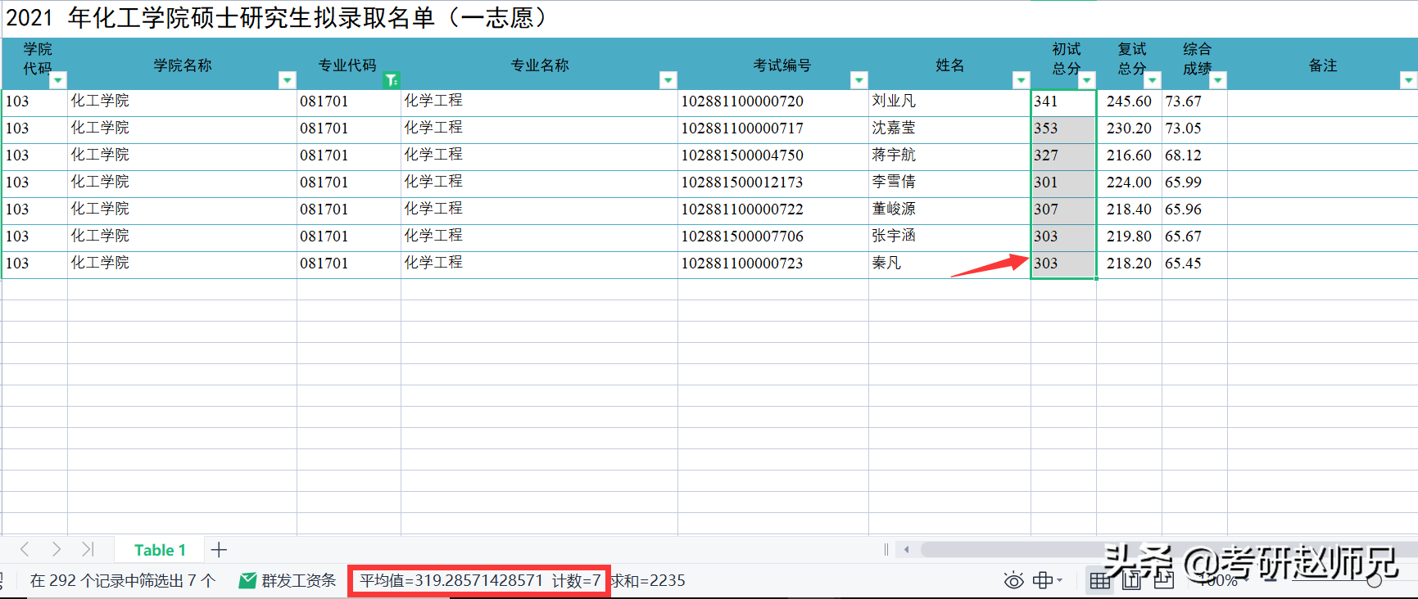The image size is (1418, 599).
Task: Click the filtered records count in status bar
Action: click(122, 581)
